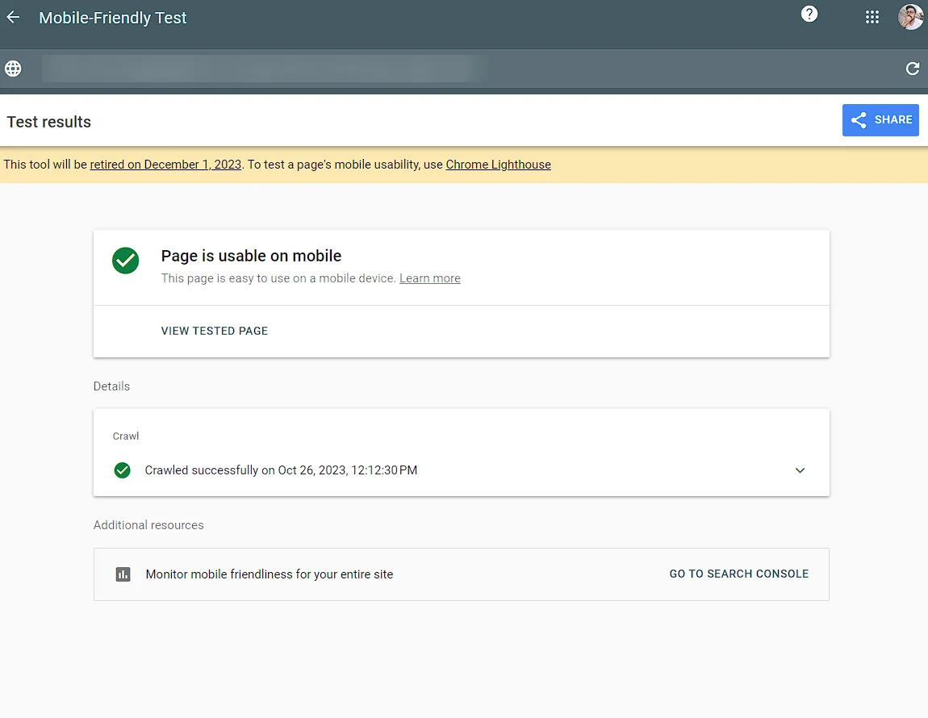This screenshot has width=928, height=718.
Task: Open the Chrome Lighthouse link
Action: (498, 165)
